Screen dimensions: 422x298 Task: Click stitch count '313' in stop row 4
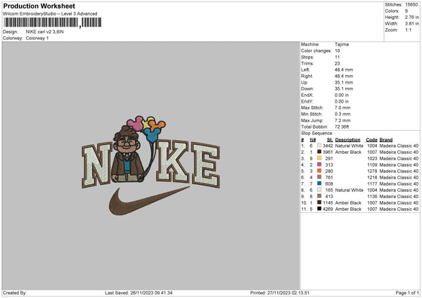[329, 165]
